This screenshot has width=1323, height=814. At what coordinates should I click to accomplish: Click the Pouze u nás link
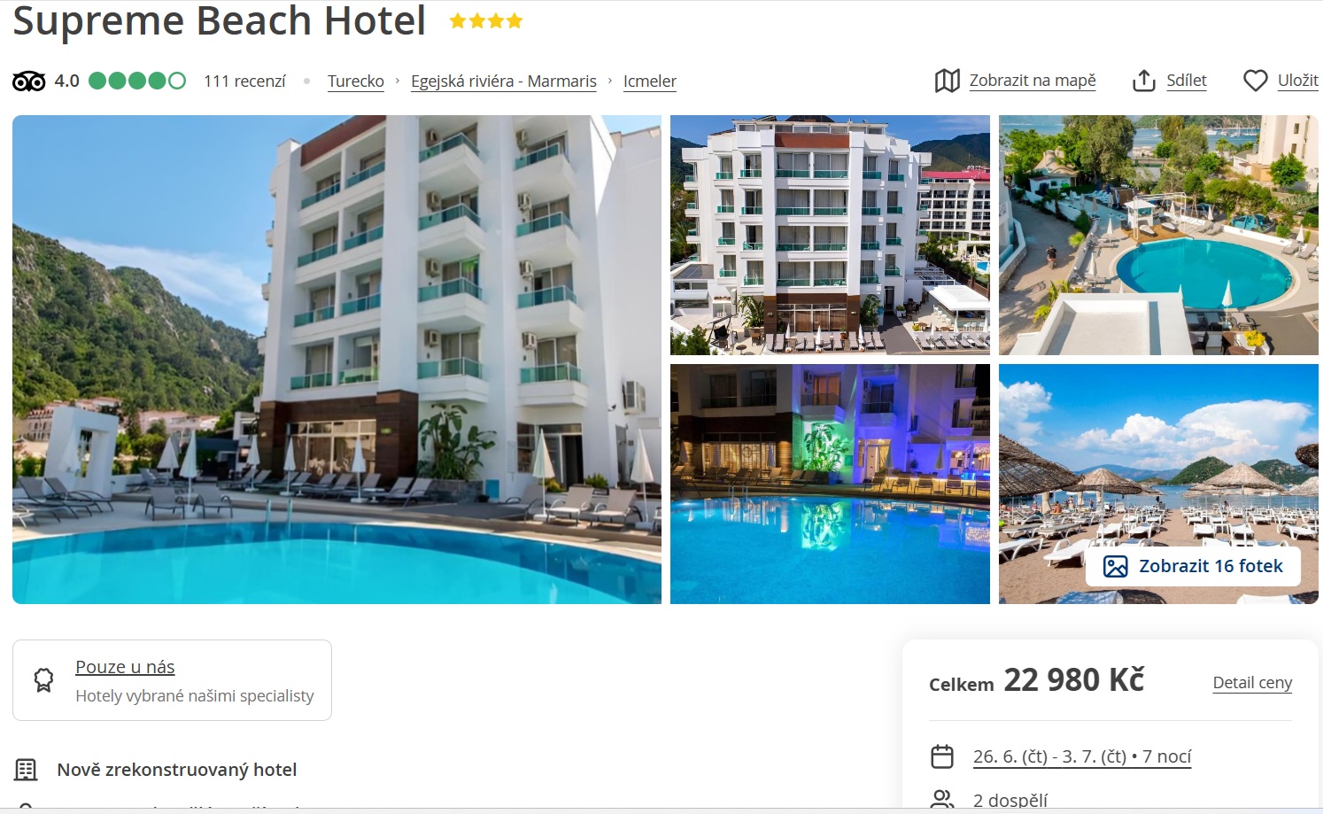tap(125, 667)
